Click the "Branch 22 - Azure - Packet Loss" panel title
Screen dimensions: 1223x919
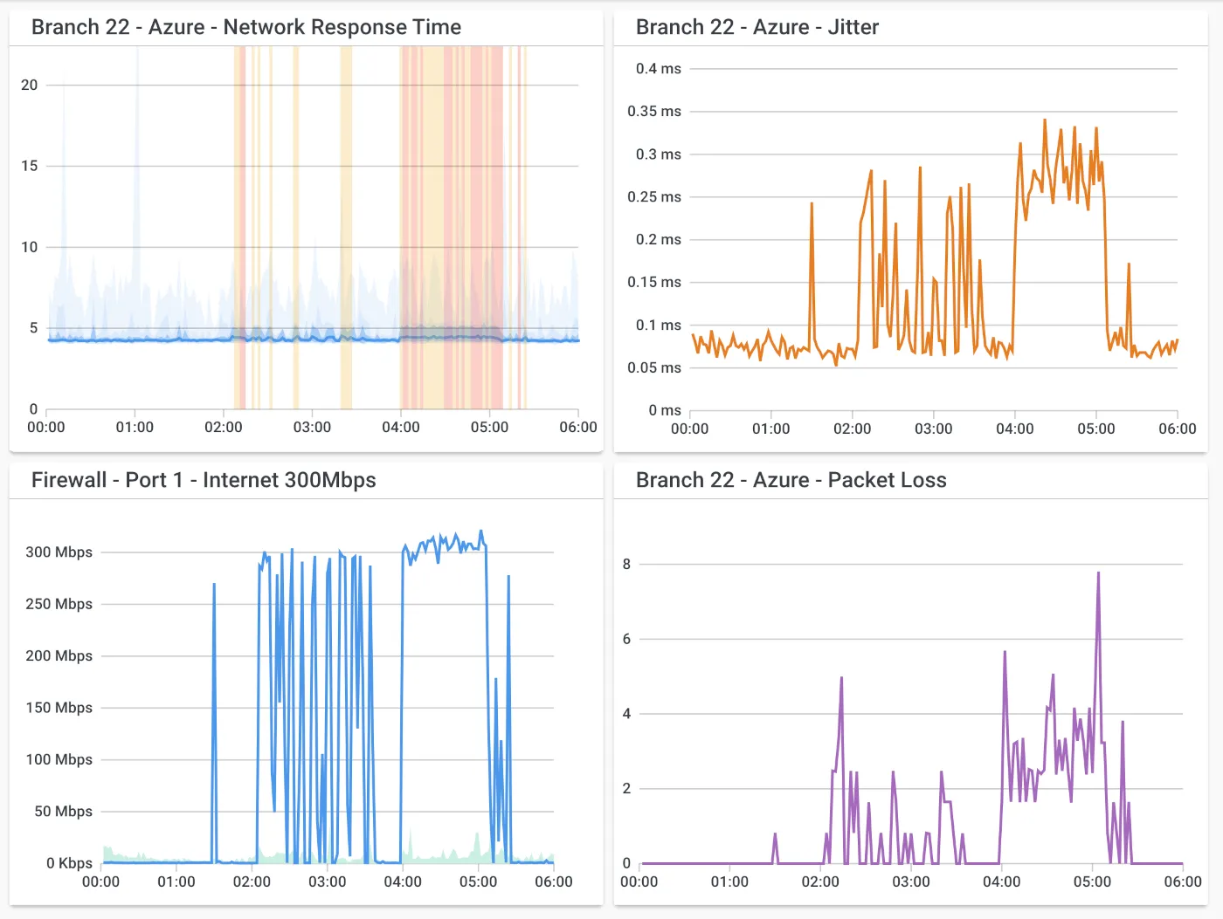791,480
